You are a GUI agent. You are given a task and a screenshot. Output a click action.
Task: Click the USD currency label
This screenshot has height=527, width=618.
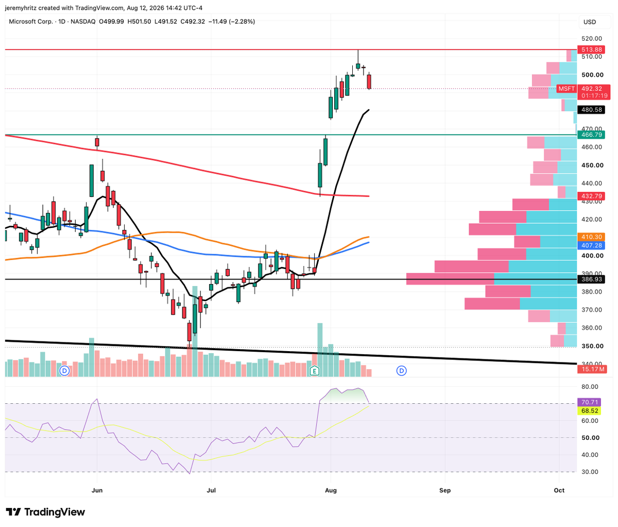pos(589,22)
